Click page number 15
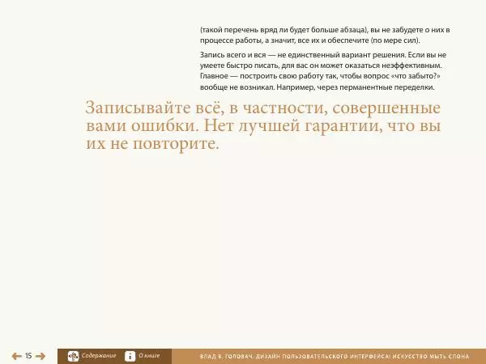The width and height of the screenshot is (486, 364). (x=28, y=356)
